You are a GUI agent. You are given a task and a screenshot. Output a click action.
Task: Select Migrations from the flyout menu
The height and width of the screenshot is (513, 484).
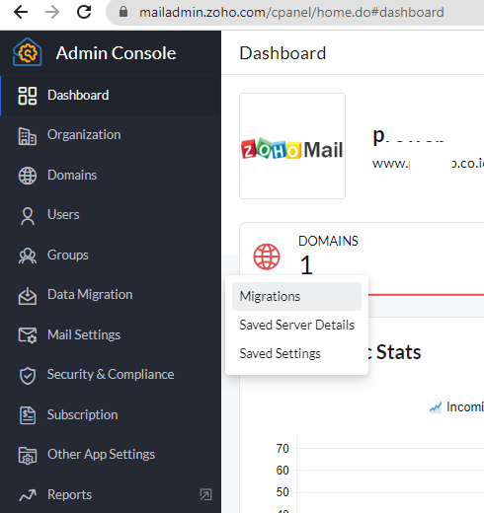296,296
